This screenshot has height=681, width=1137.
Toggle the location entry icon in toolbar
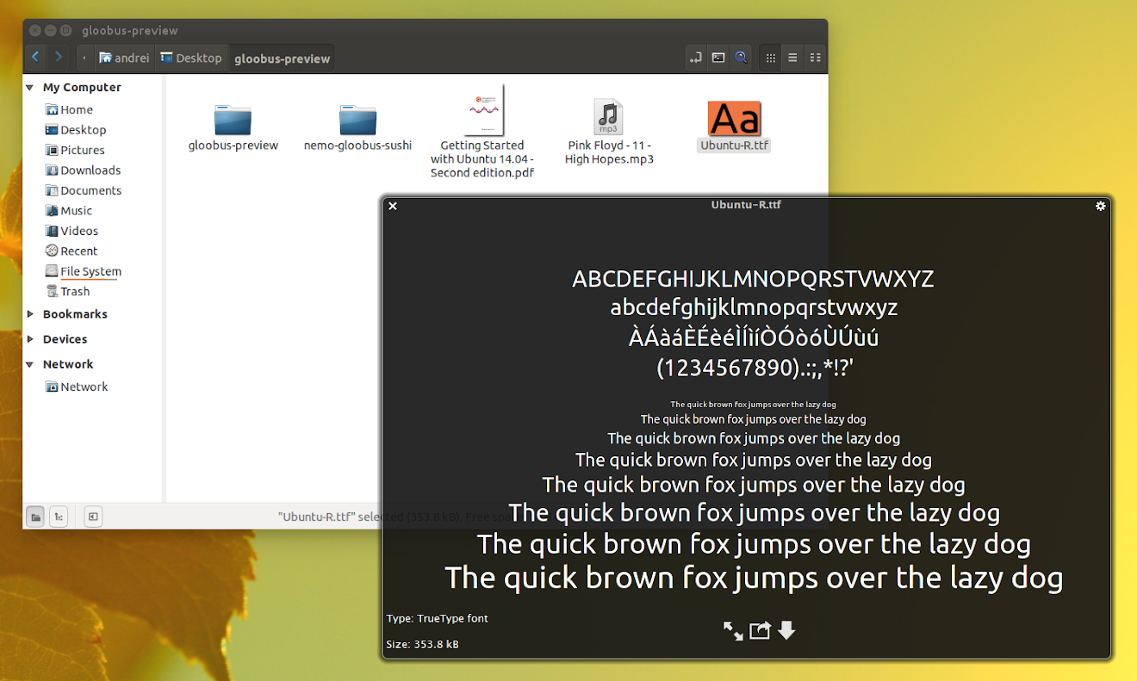[x=695, y=58]
